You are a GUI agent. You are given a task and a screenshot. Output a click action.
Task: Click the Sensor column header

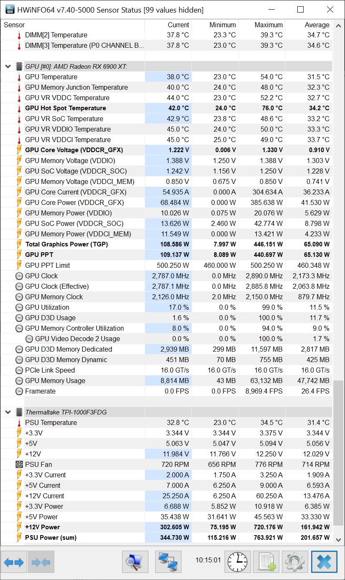tap(15, 25)
